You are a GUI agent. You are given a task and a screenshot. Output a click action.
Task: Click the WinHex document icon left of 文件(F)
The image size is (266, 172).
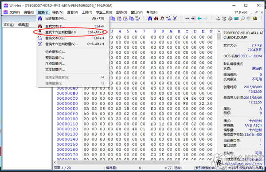tap(6, 12)
